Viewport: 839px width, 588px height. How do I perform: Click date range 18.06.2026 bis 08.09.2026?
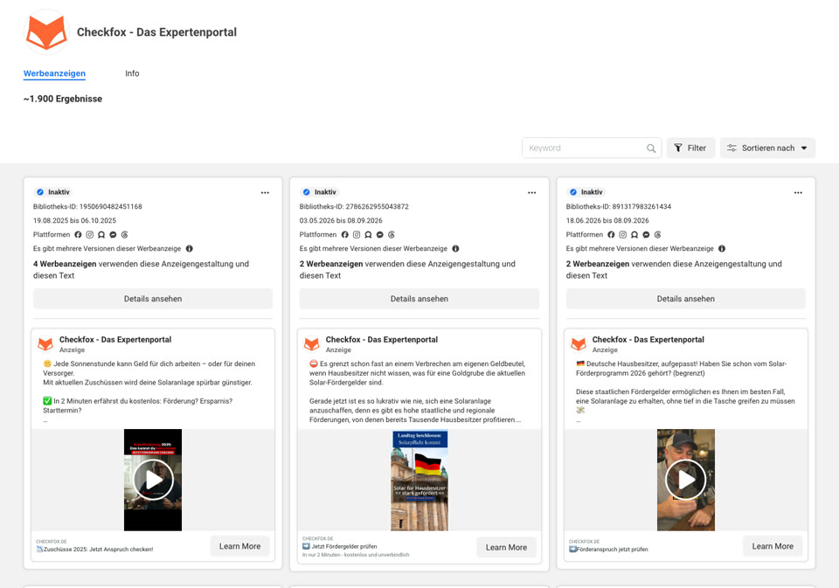pos(607,220)
